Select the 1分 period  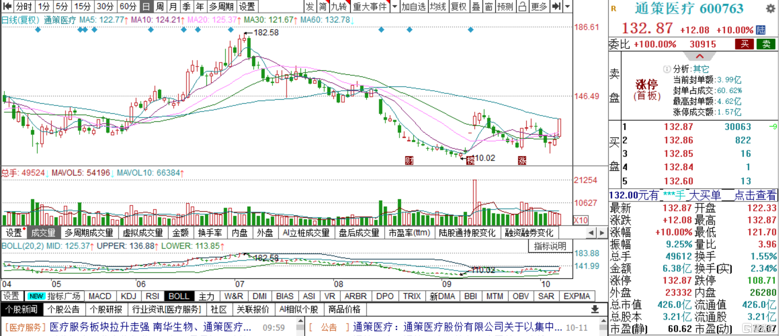pos(44,6)
